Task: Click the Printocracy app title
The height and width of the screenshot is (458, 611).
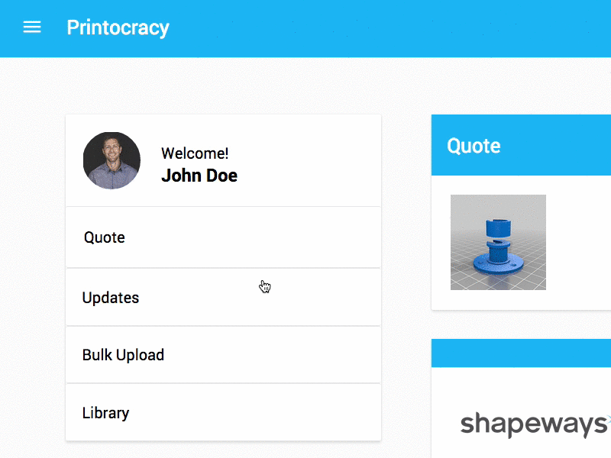Action: click(x=118, y=28)
